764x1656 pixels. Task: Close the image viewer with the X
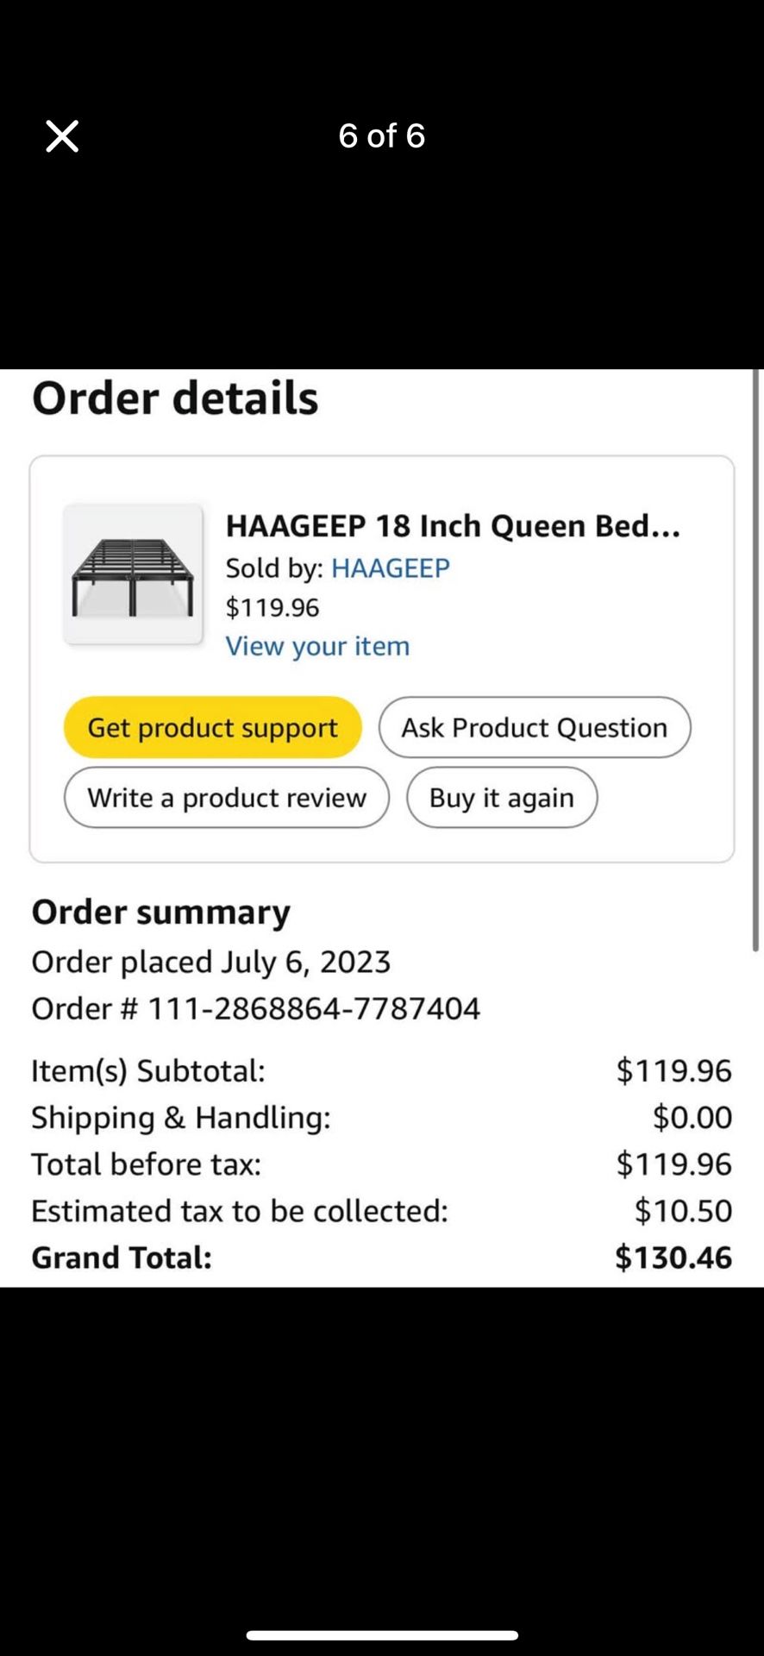click(x=62, y=136)
